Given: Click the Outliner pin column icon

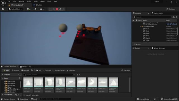Looking at the screenshot, I should [x=136, y=20].
